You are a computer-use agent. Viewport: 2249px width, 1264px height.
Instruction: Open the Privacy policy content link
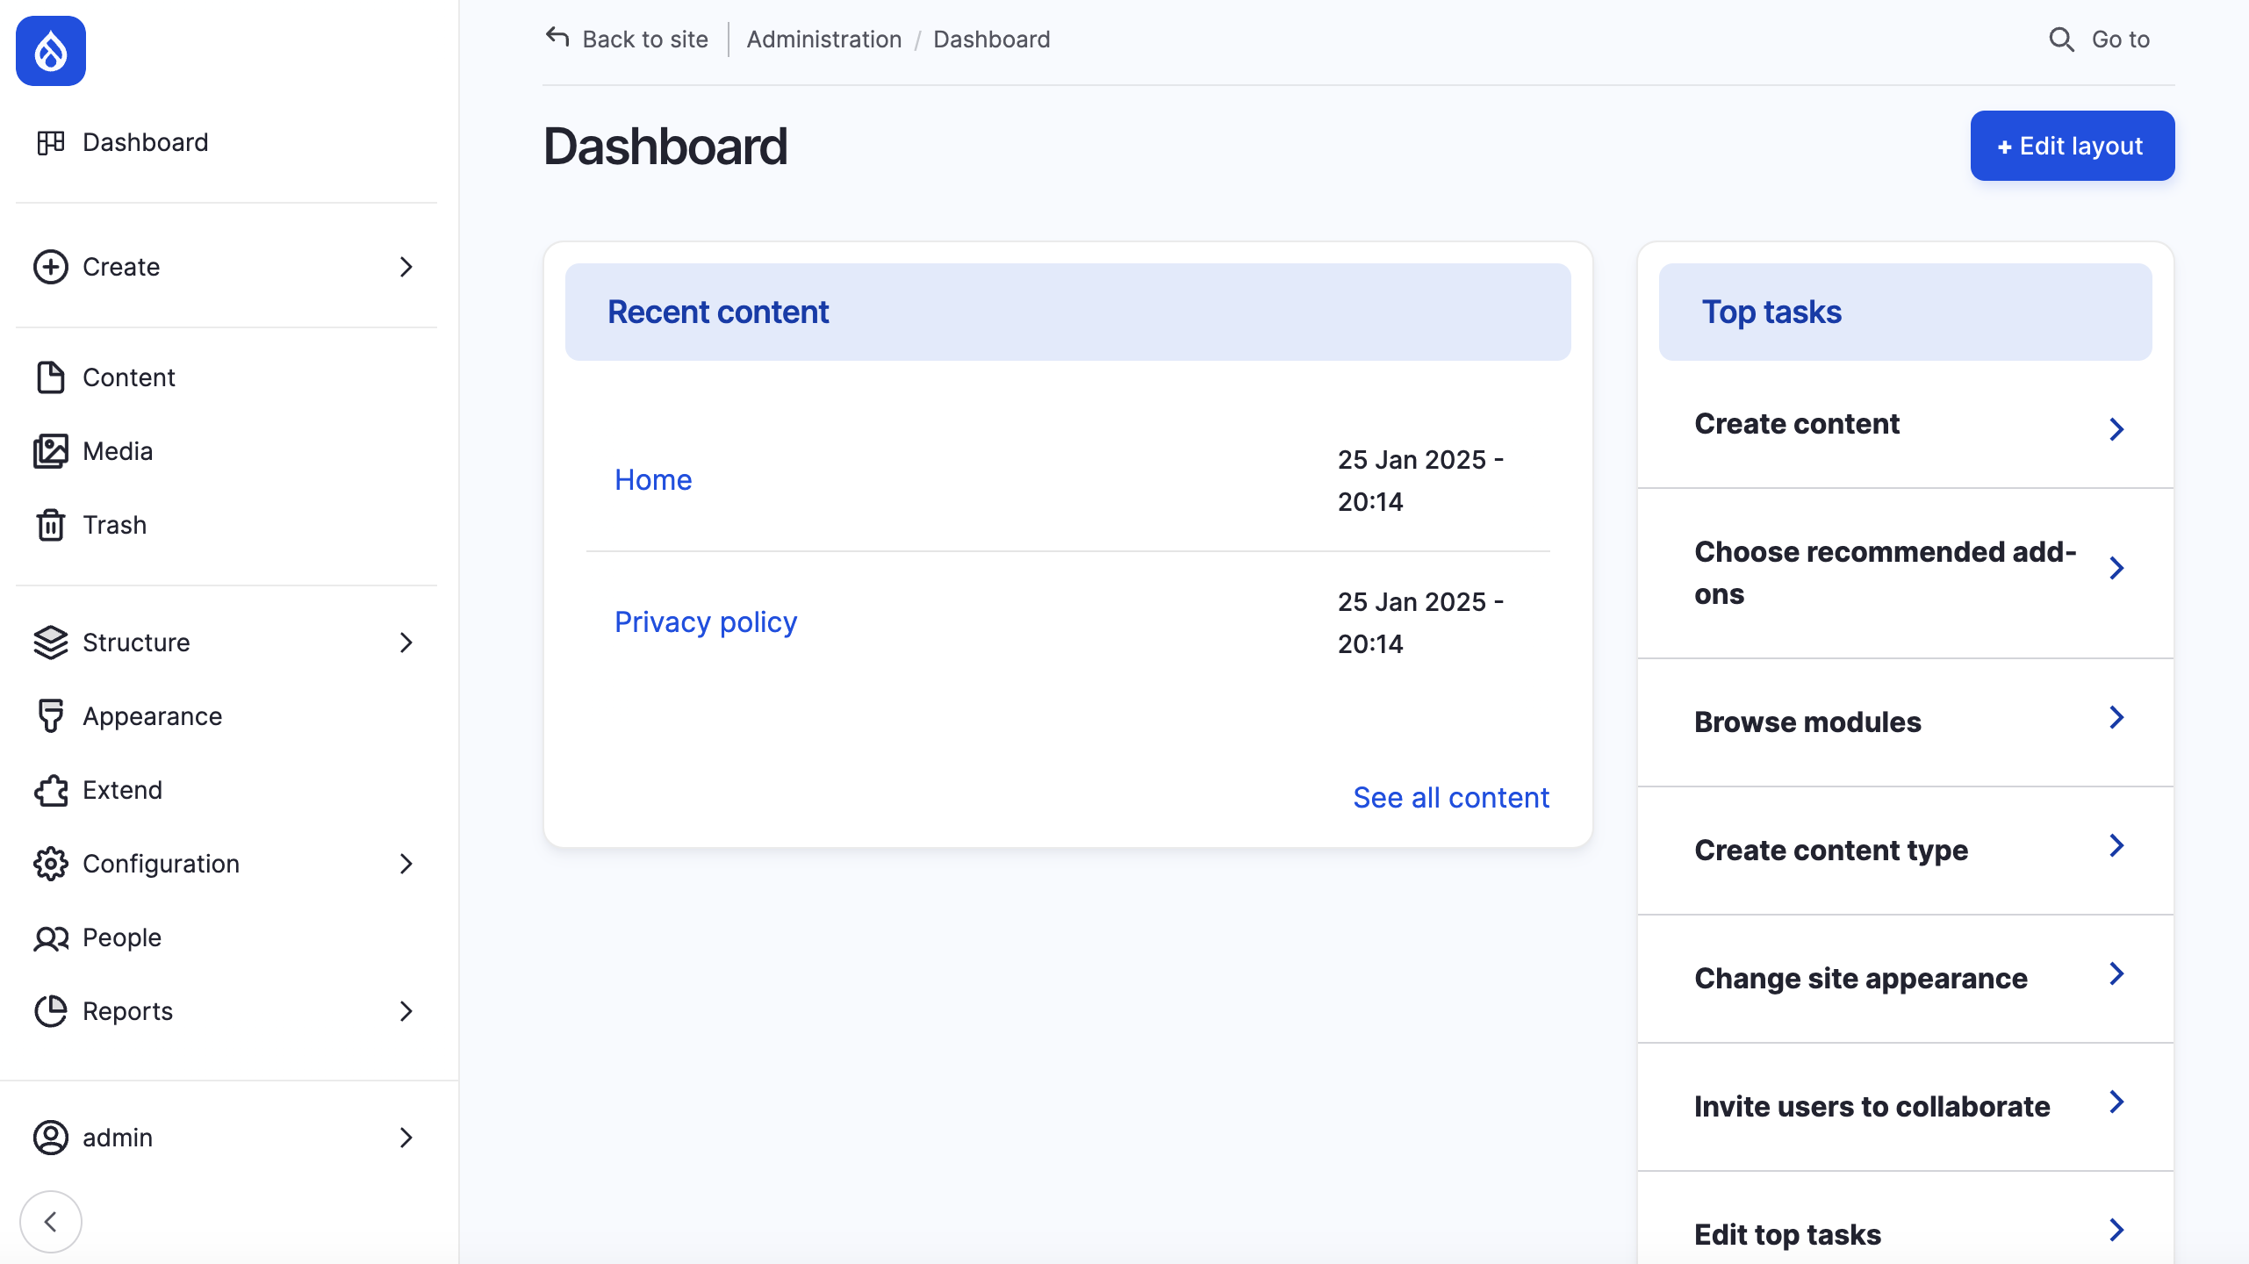click(x=706, y=622)
